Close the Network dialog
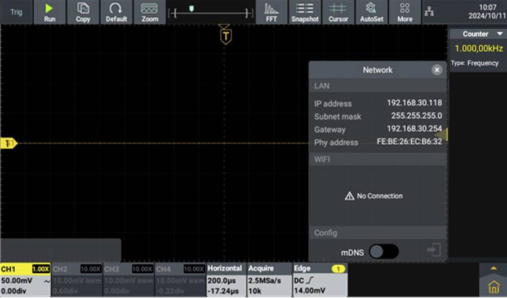Viewport: 507px width, 298px height. (x=437, y=70)
